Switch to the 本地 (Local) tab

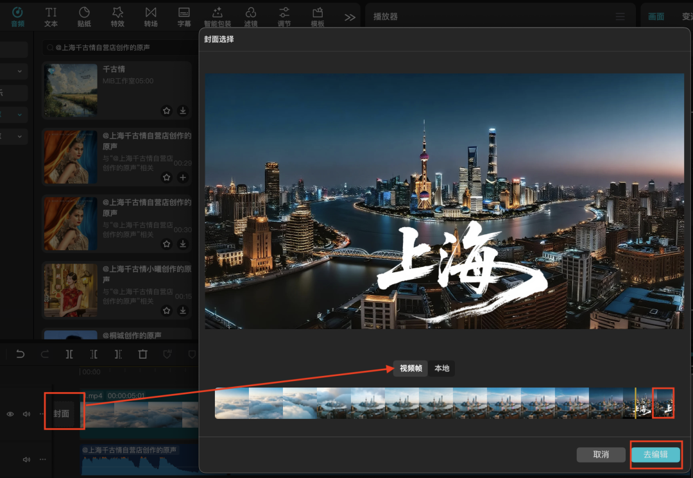[442, 368]
